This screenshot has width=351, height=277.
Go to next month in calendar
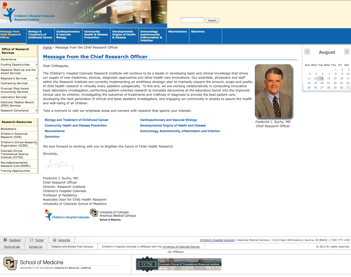coord(346,52)
